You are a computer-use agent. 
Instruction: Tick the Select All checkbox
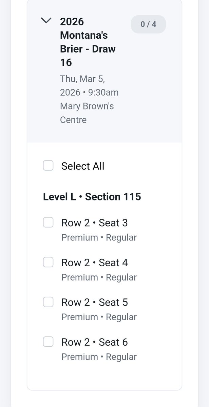(48, 166)
